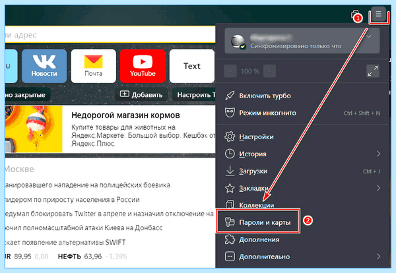This screenshot has width=396, height=273.
Task: Open the hamburger main menu button
Action: coord(378,14)
